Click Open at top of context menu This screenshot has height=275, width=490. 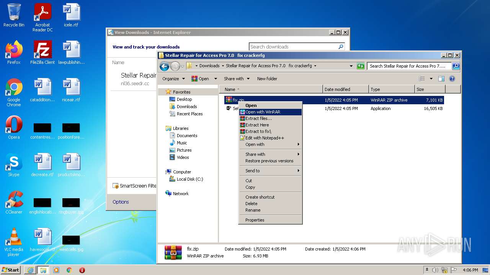coord(270,105)
